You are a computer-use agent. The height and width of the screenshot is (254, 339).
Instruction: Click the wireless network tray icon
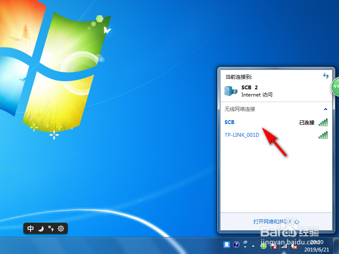(284, 246)
